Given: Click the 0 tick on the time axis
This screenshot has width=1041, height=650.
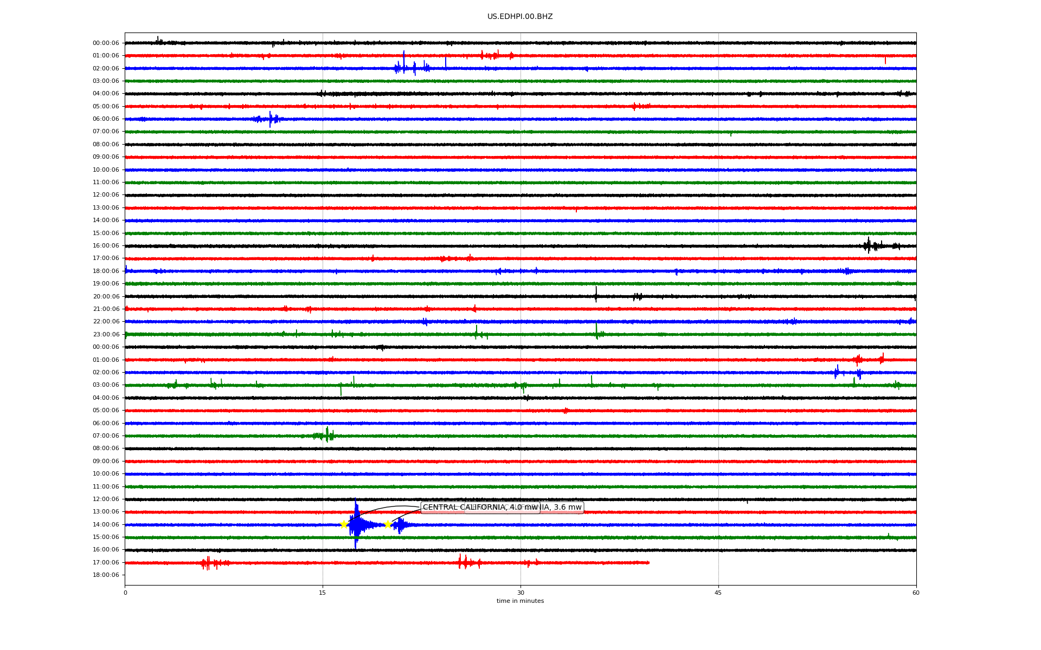Looking at the screenshot, I should [x=125, y=593].
